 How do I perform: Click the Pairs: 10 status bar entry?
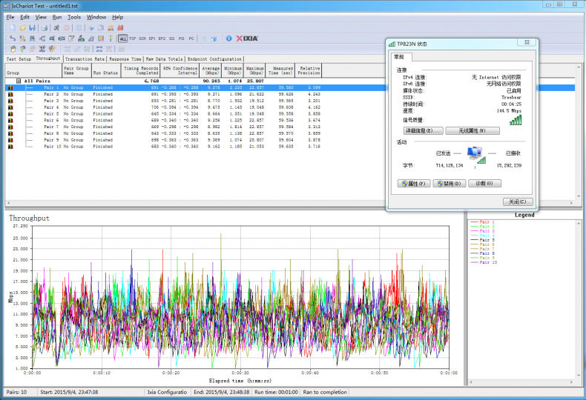[x=16, y=392]
